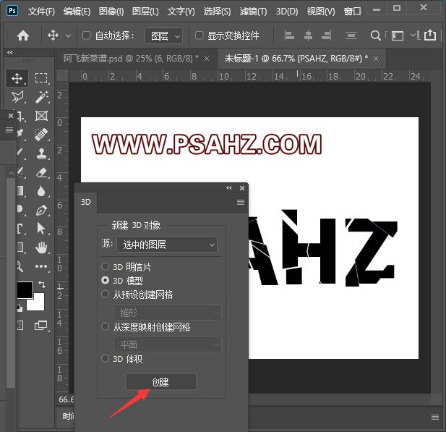Open the white background color swatch
Viewport: 446px width, 432px height.
pyautogui.click(x=38, y=304)
